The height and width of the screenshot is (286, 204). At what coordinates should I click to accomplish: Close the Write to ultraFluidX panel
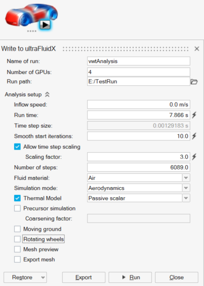click(197, 49)
